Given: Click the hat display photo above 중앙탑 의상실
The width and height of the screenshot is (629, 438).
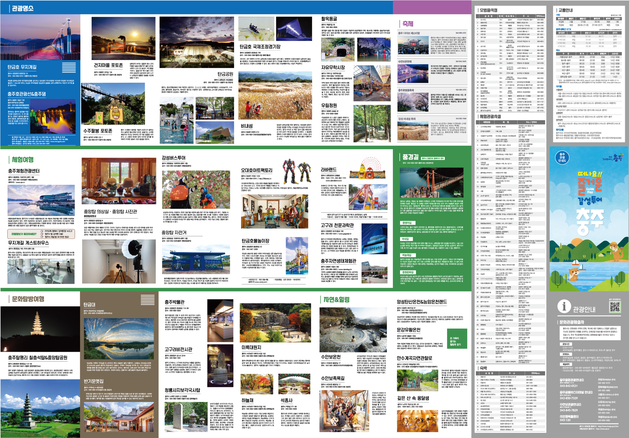Looking at the screenshot, I should [119, 181].
